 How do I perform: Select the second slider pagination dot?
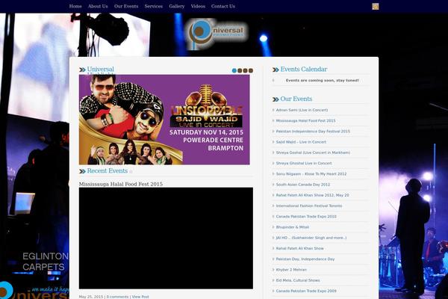(x=240, y=70)
